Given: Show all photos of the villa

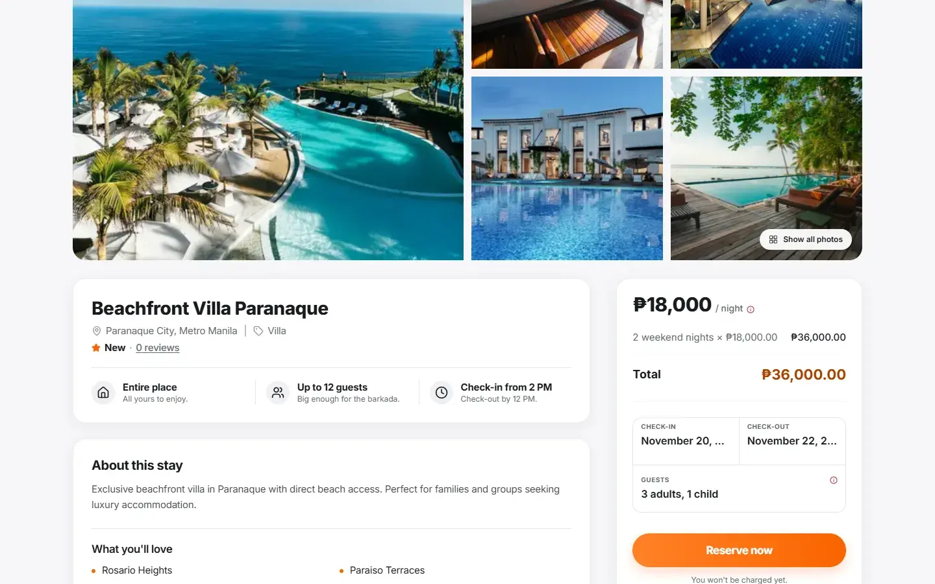Looking at the screenshot, I should click(x=806, y=239).
